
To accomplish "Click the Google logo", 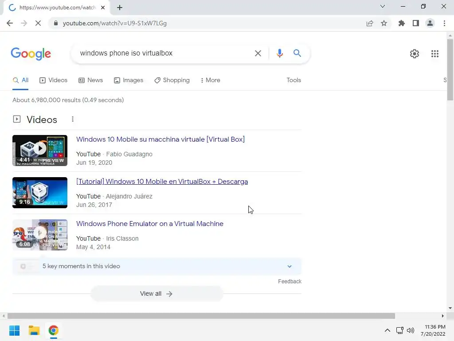I will (x=31, y=54).
